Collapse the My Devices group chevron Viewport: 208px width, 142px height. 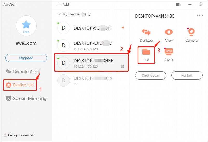59,14
